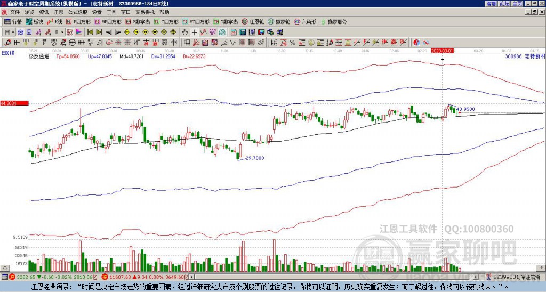Image resolution: width=546 pixels, height=292 pixels.
Task: Click the 300986 志特新材 stock label
Action: [x=525, y=56]
